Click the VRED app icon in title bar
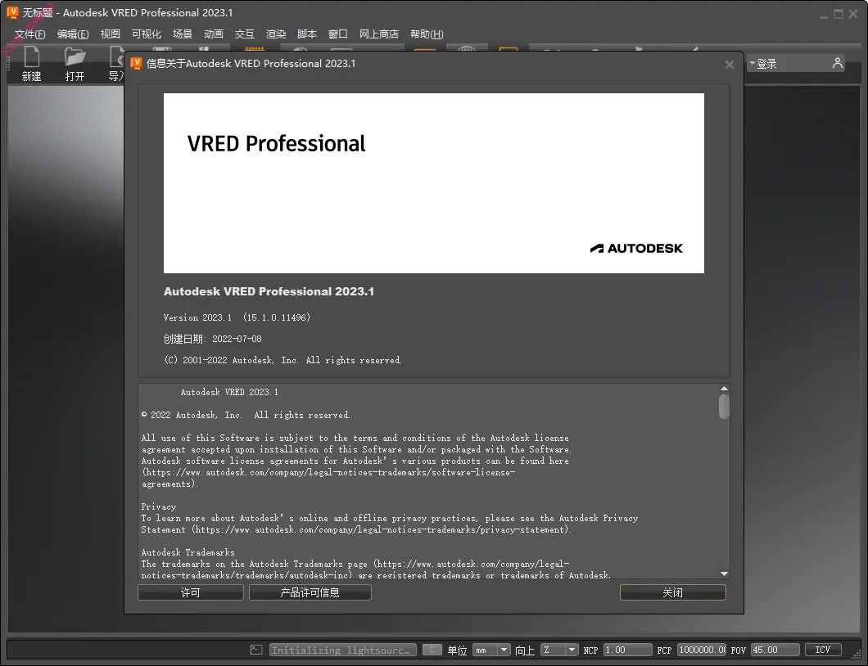Viewport: 868px width, 666px height. [x=12, y=13]
